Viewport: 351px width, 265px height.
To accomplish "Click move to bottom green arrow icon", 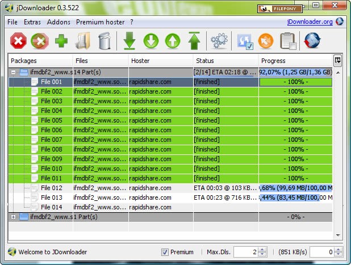I will (129, 41).
